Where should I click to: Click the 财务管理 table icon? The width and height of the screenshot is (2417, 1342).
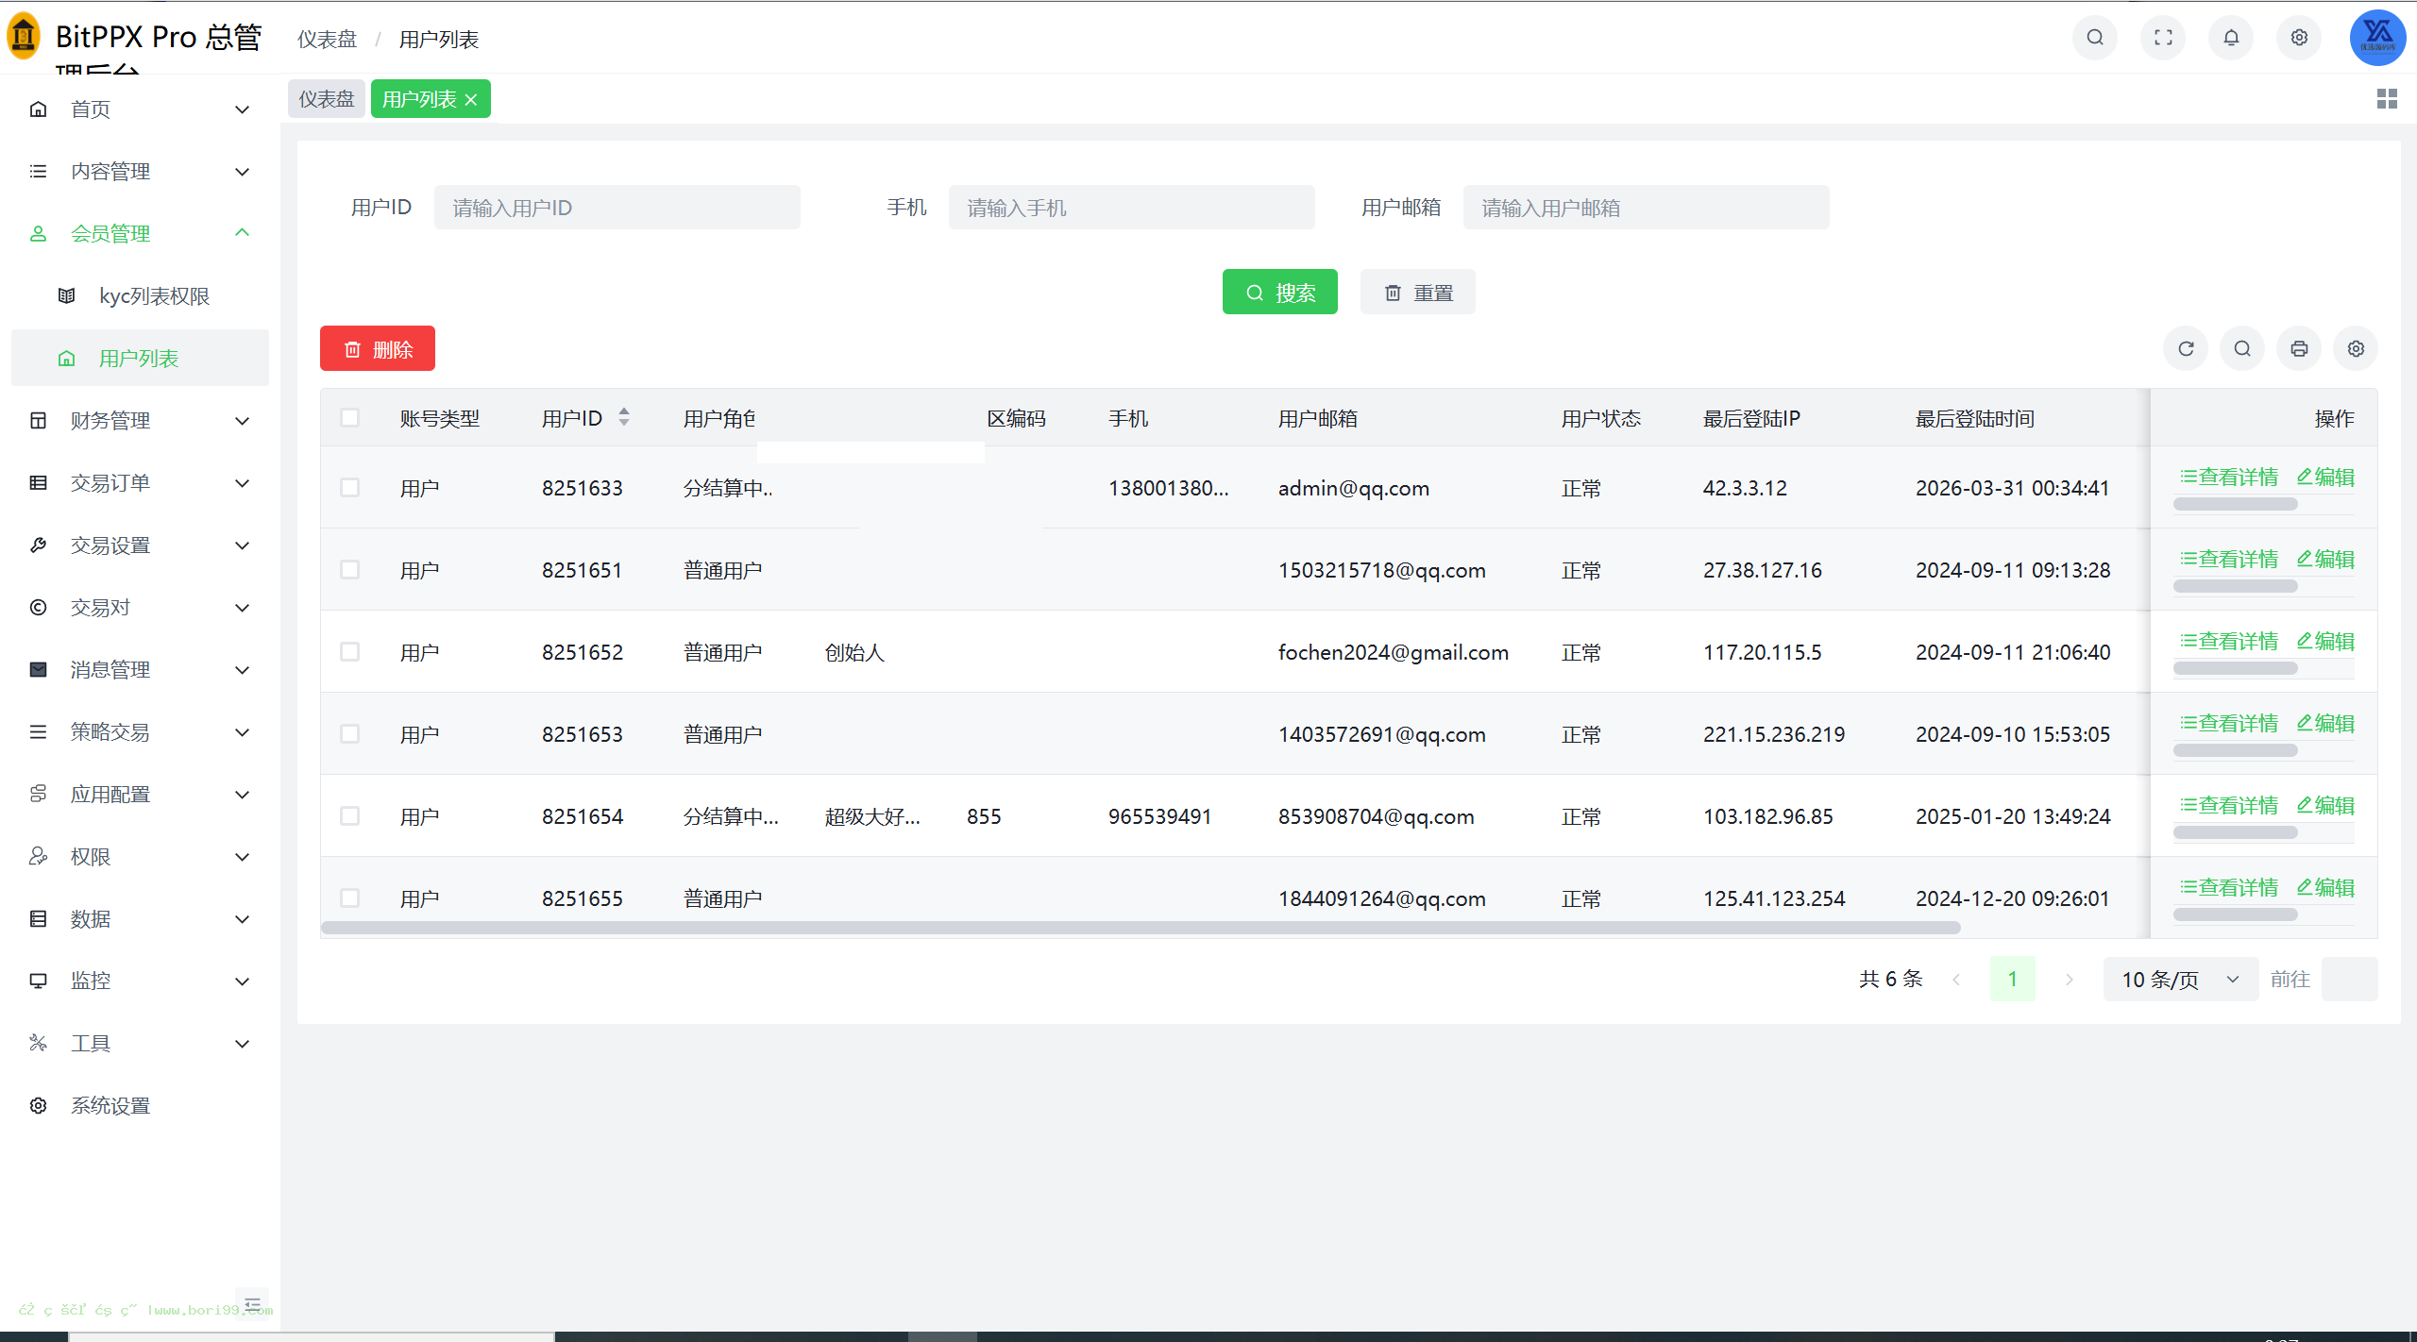pyautogui.click(x=38, y=421)
